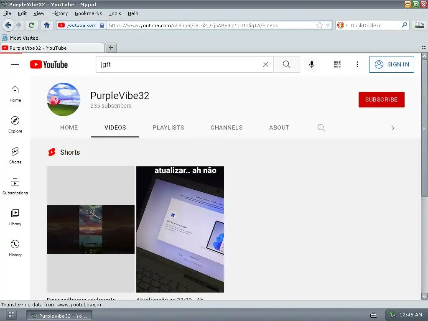The width and height of the screenshot is (428, 321).
Task: Switch to the channel HOME tab
Action: tap(69, 128)
